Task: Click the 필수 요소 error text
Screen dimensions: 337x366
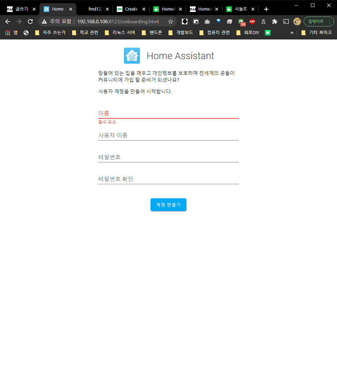Action: pyautogui.click(x=107, y=122)
